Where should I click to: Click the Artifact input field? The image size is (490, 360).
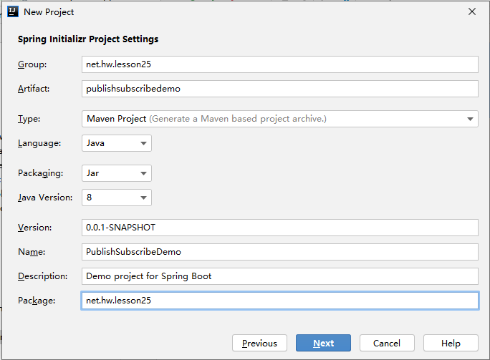pyautogui.click(x=279, y=89)
